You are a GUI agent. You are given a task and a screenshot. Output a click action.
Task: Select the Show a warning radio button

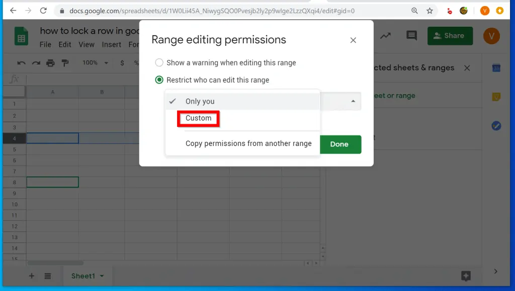159,63
